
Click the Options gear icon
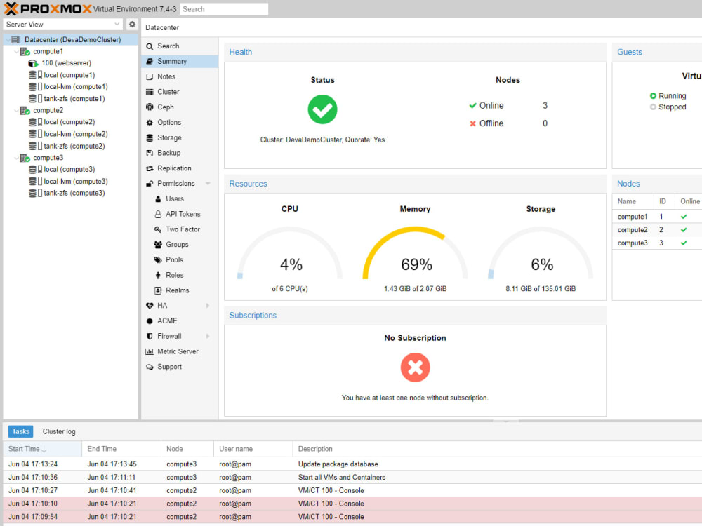pos(150,123)
